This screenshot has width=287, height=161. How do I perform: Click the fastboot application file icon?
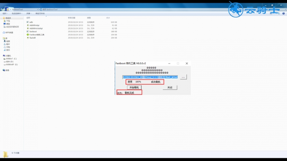[x=28, y=31]
